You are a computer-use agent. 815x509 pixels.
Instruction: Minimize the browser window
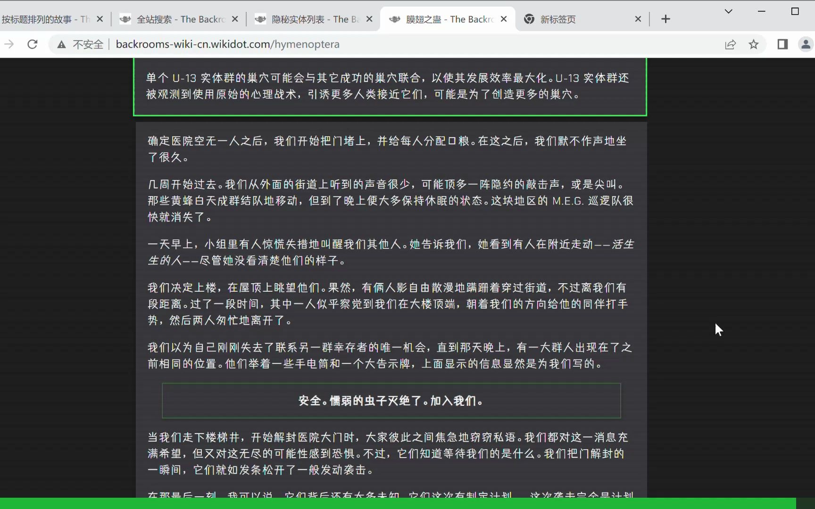[761, 11]
